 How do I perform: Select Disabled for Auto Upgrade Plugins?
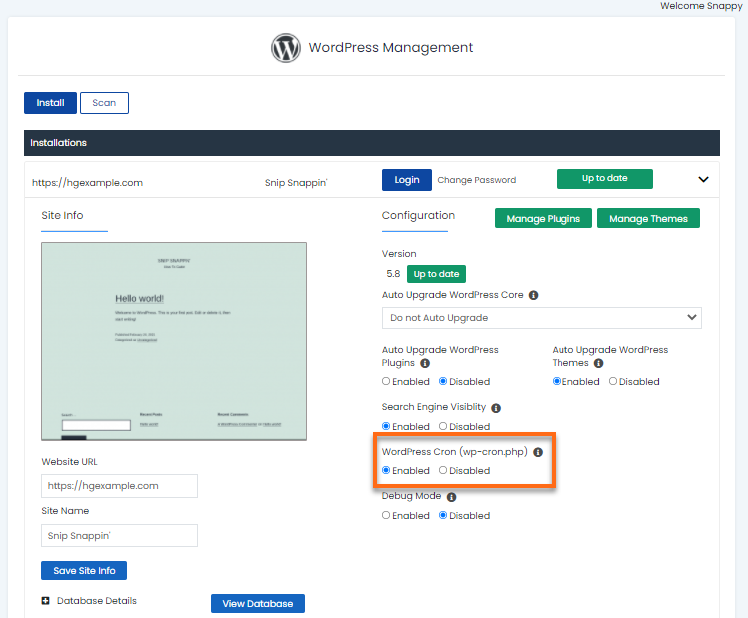(443, 381)
